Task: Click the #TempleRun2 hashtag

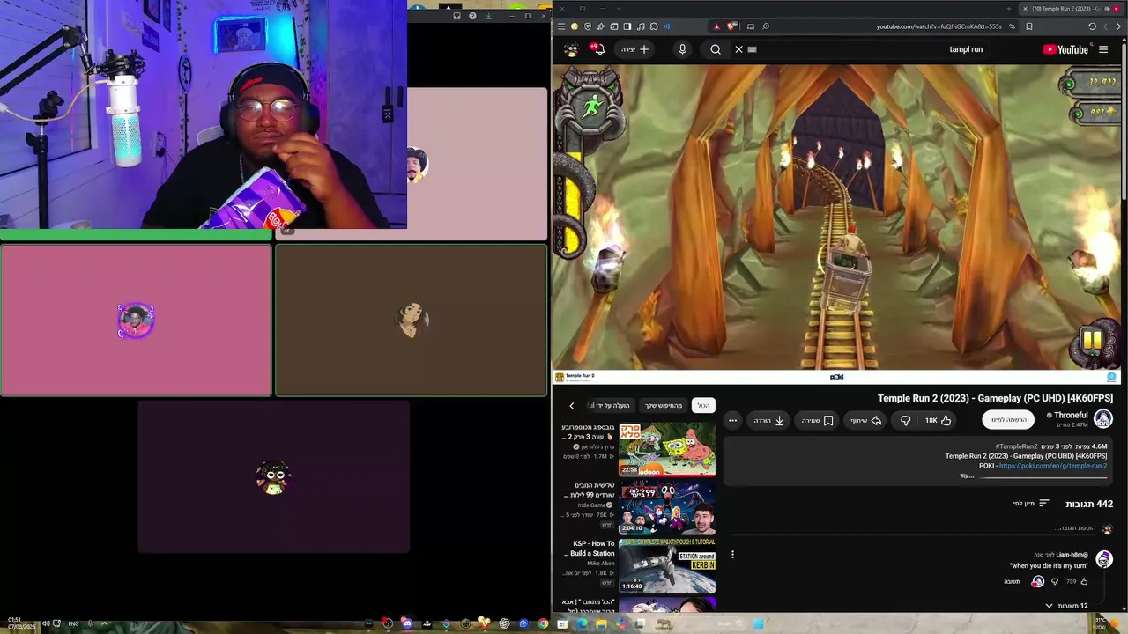Action: 1016,446
